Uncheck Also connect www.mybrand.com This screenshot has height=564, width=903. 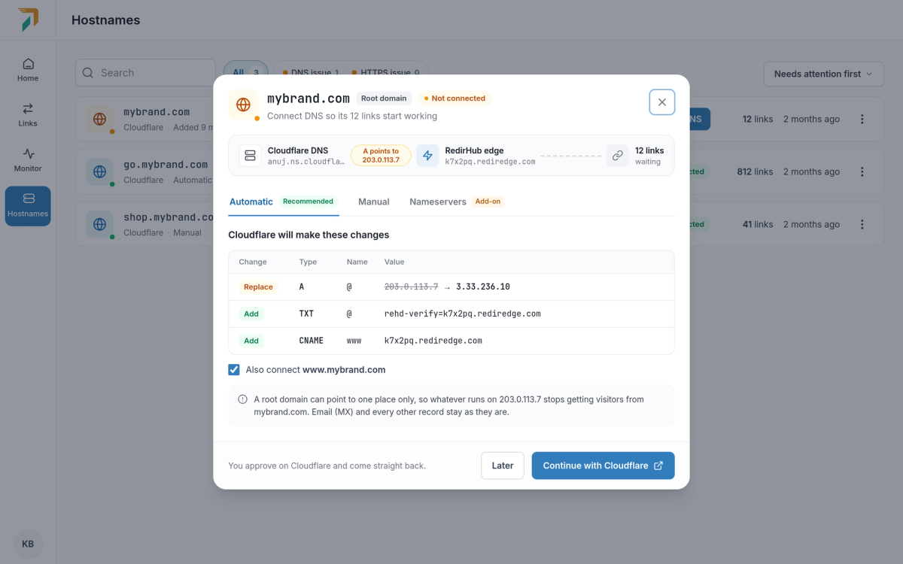[x=234, y=370]
